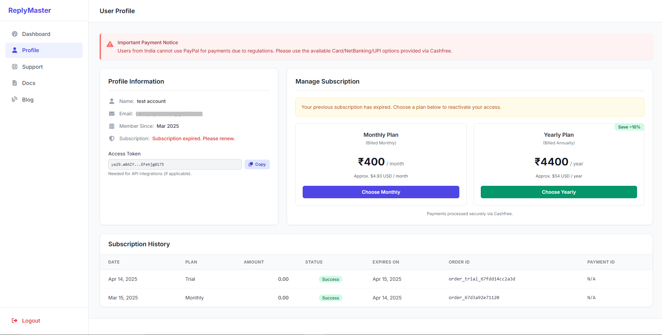
Task: Click order_67d3a92e71120 order ID
Action: (x=474, y=298)
